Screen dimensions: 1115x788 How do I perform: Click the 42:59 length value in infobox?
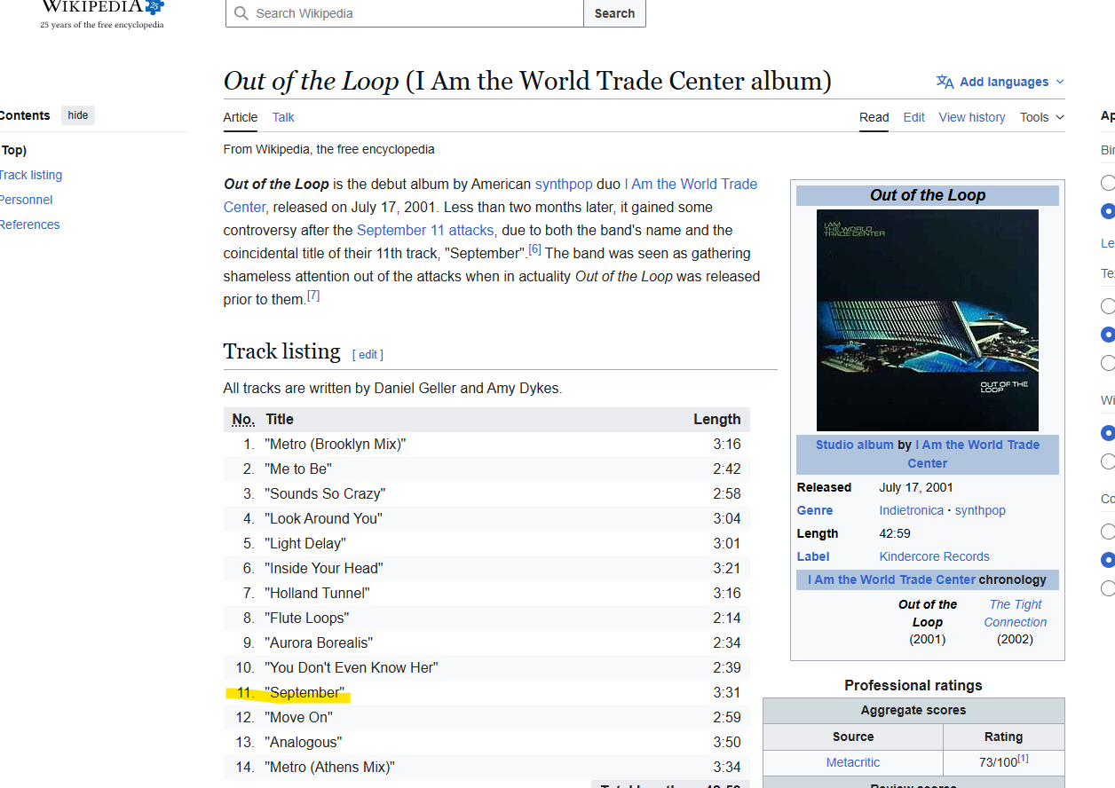point(895,533)
